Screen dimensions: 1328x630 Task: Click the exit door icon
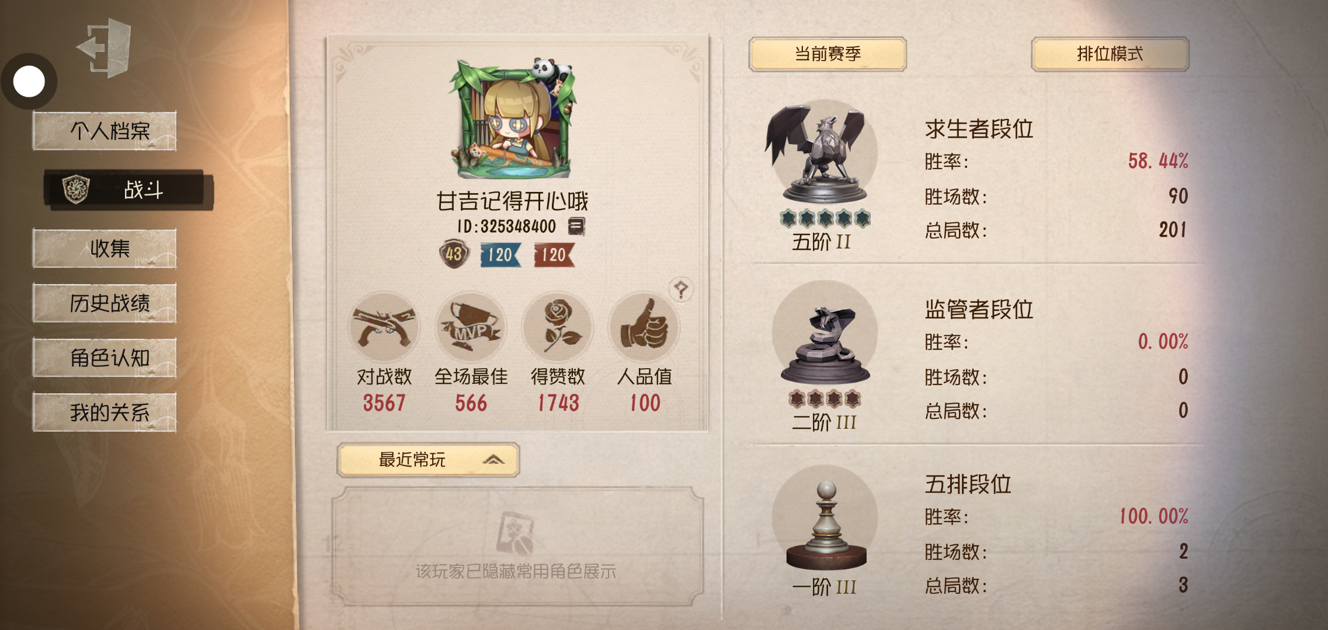(x=105, y=48)
